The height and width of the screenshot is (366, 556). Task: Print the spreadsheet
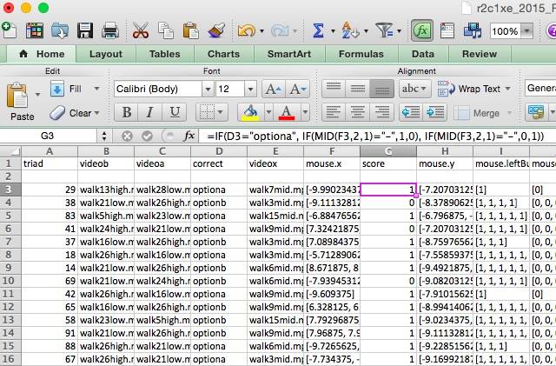[x=110, y=30]
